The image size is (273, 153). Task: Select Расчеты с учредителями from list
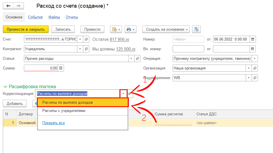coord(64,111)
